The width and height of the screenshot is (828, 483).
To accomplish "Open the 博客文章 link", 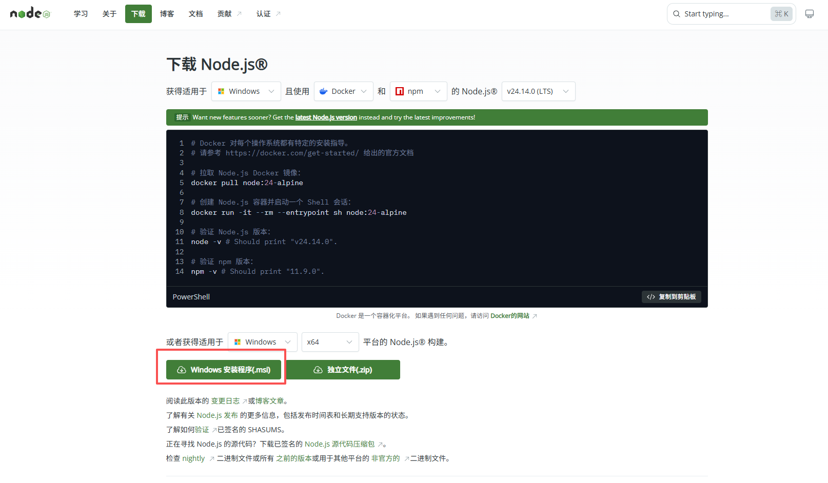I will [x=269, y=401].
